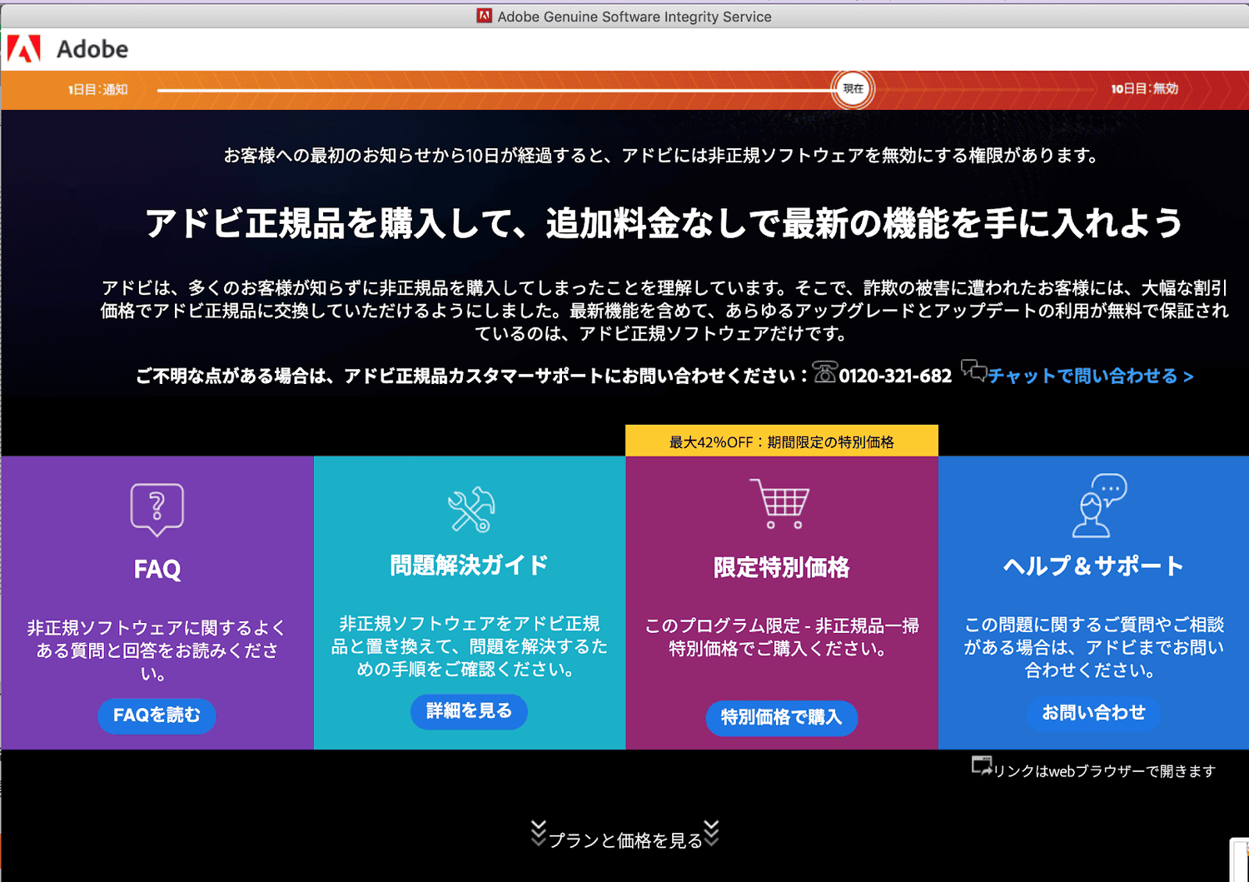Click the telephone icon beside 0120-321-682
Screen dimensions: 1249x882
point(824,371)
